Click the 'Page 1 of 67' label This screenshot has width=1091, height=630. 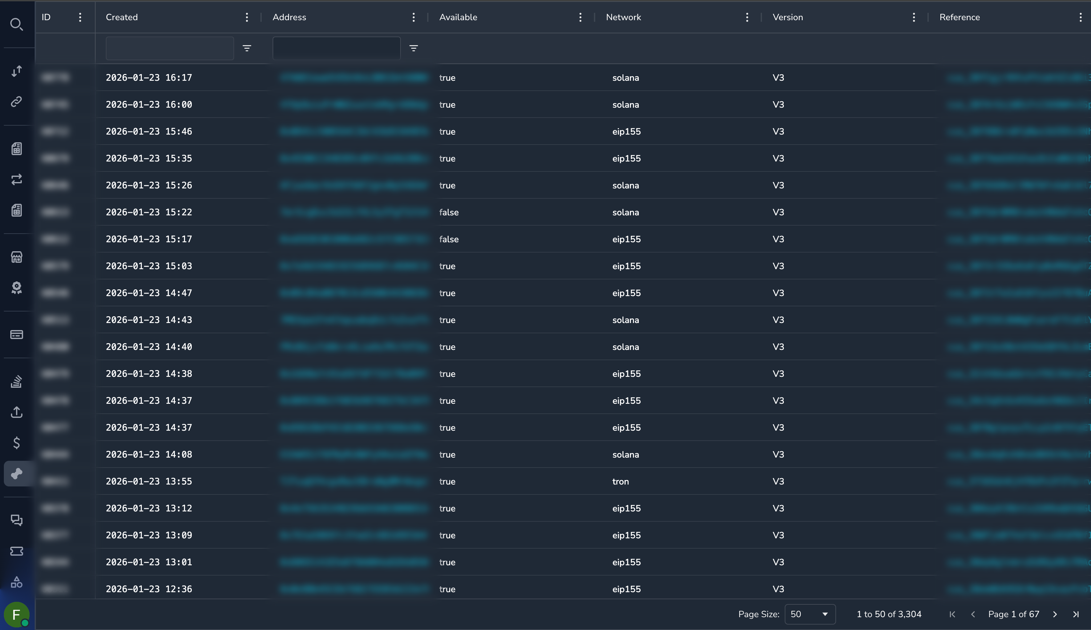coord(1013,614)
